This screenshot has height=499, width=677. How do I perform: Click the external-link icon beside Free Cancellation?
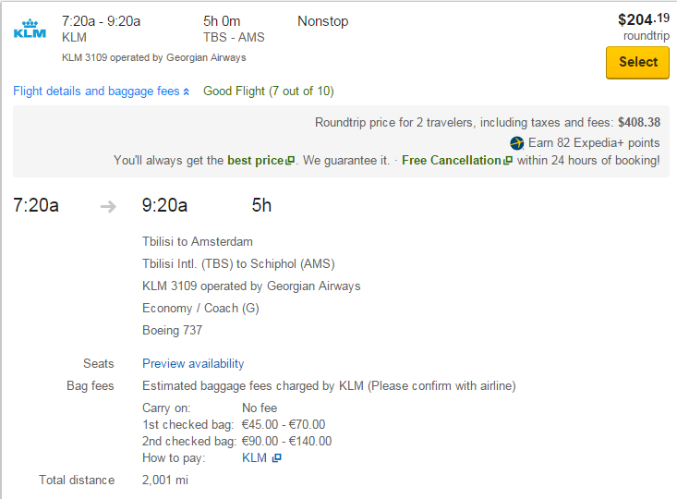tap(508, 161)
